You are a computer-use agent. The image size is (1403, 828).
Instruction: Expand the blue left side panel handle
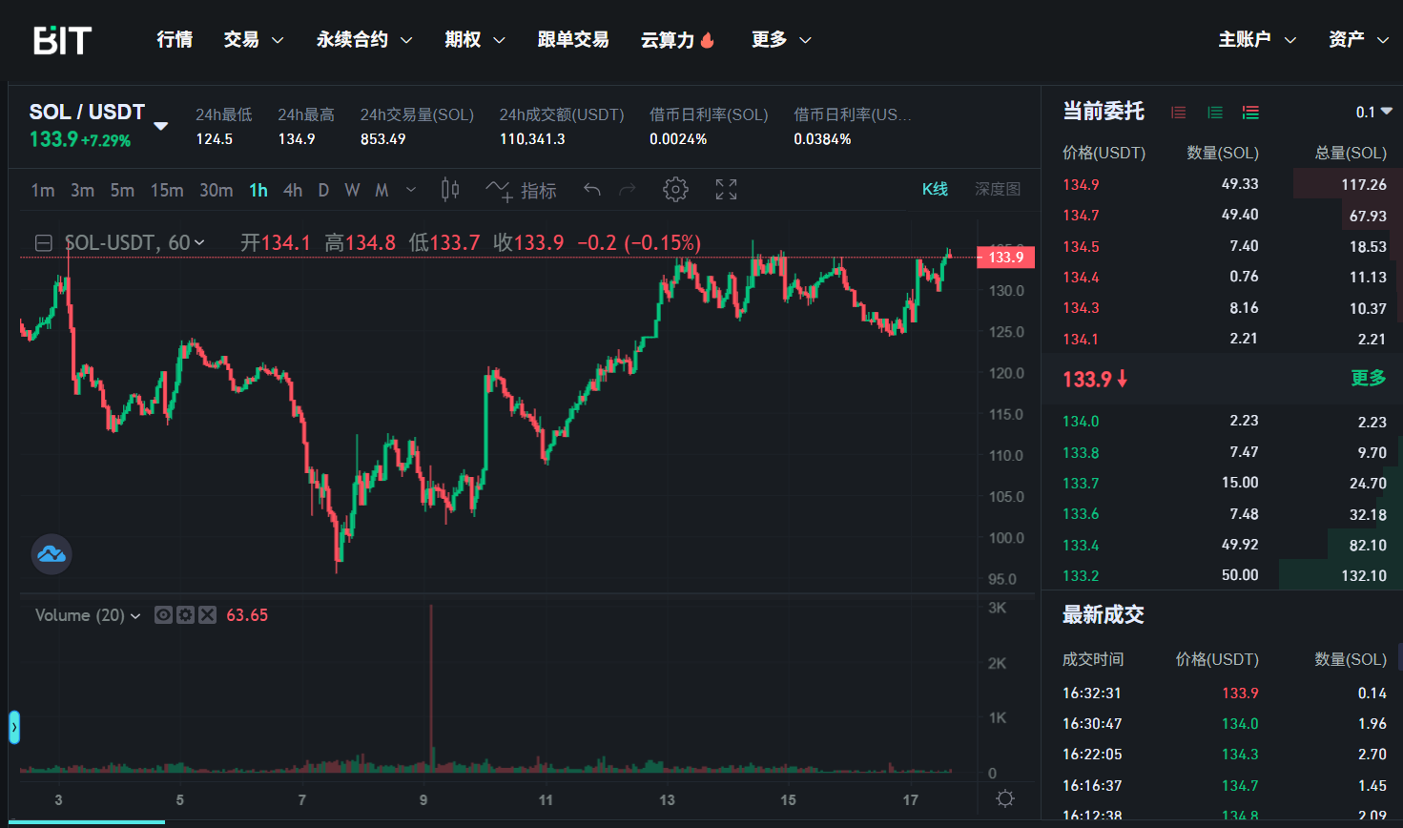click(x=14, y=728)
